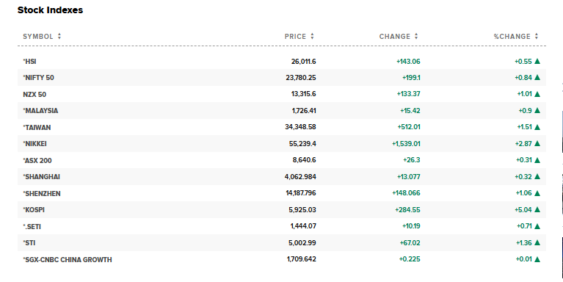Click the PRICE column header label
This screenshot has width=563, height=282.
tap(296, 36)
